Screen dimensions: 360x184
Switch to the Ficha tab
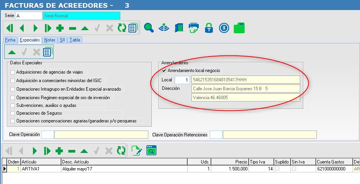(10, 40)
